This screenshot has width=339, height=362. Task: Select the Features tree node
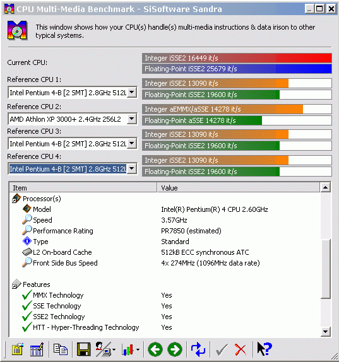click(36, 284)
